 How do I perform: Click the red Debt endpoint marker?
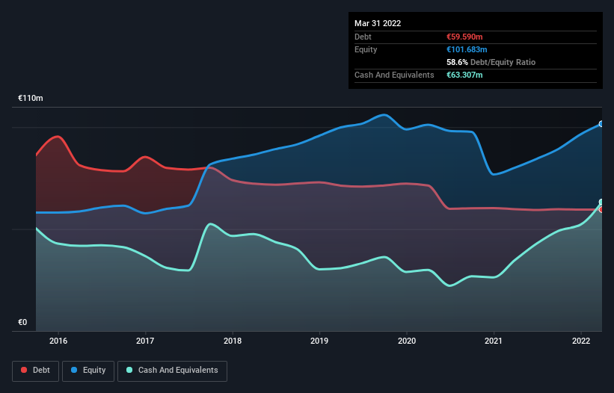click(x=601, y=210)
